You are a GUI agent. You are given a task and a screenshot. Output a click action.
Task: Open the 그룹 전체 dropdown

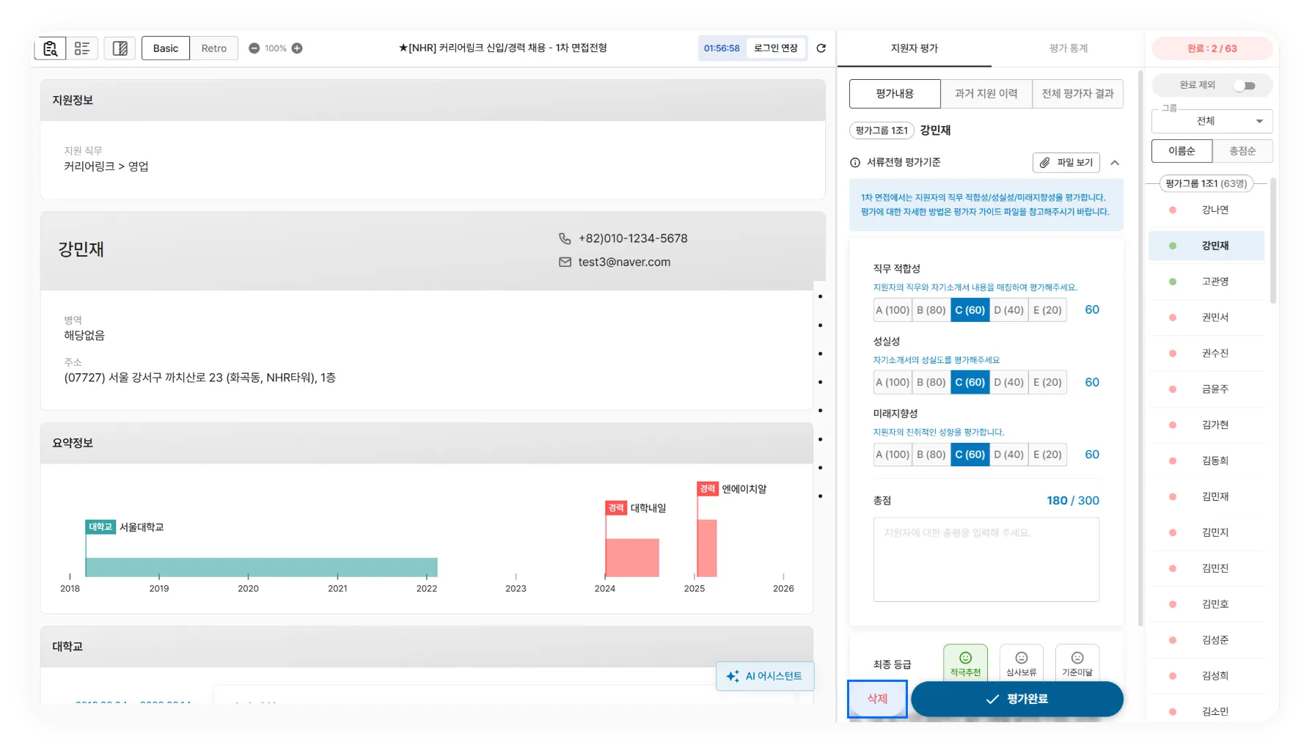pyautogui.click(x=1212, y=121)
